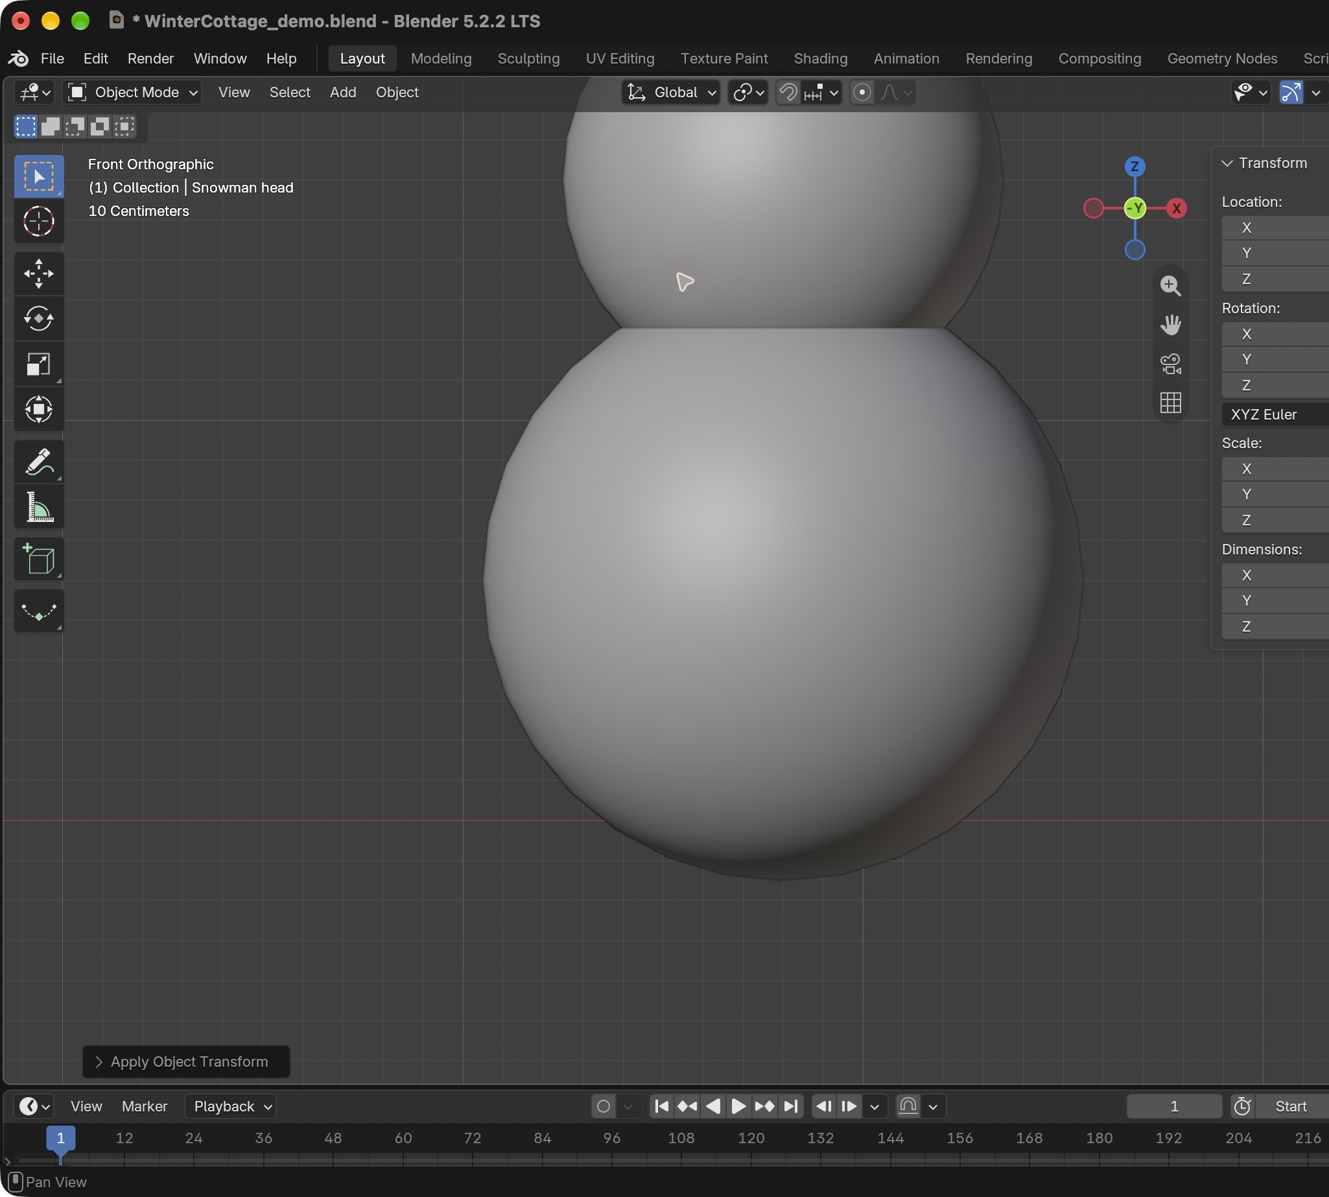Select the Move tool
This screenshot has height=1197, width=1329.
coord(39,274)
